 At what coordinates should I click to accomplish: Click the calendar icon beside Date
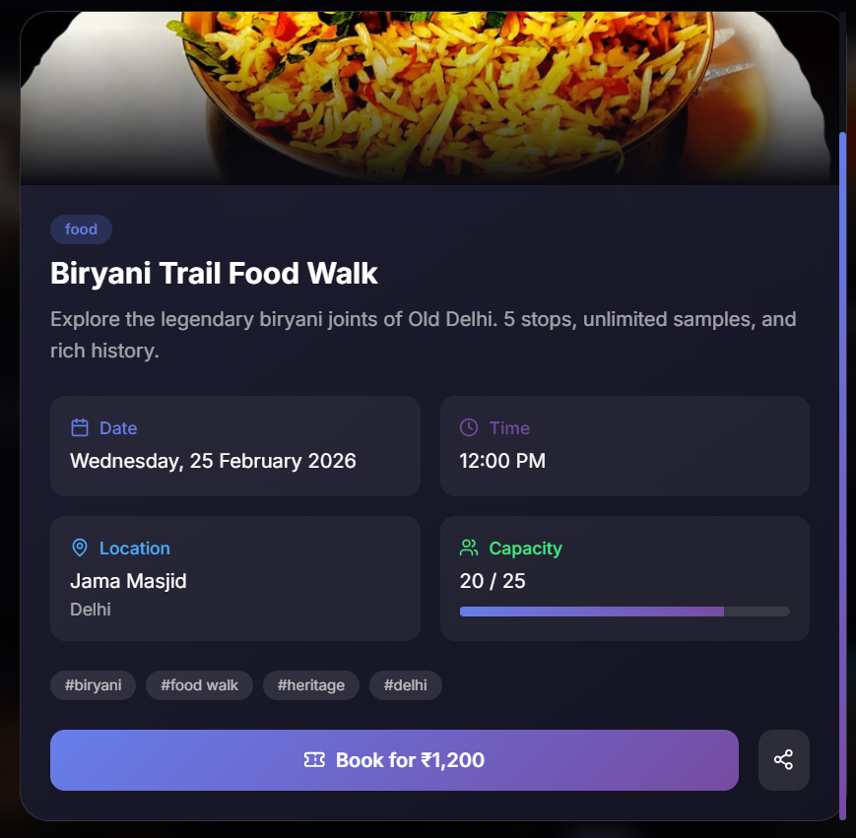coord(80,427)
